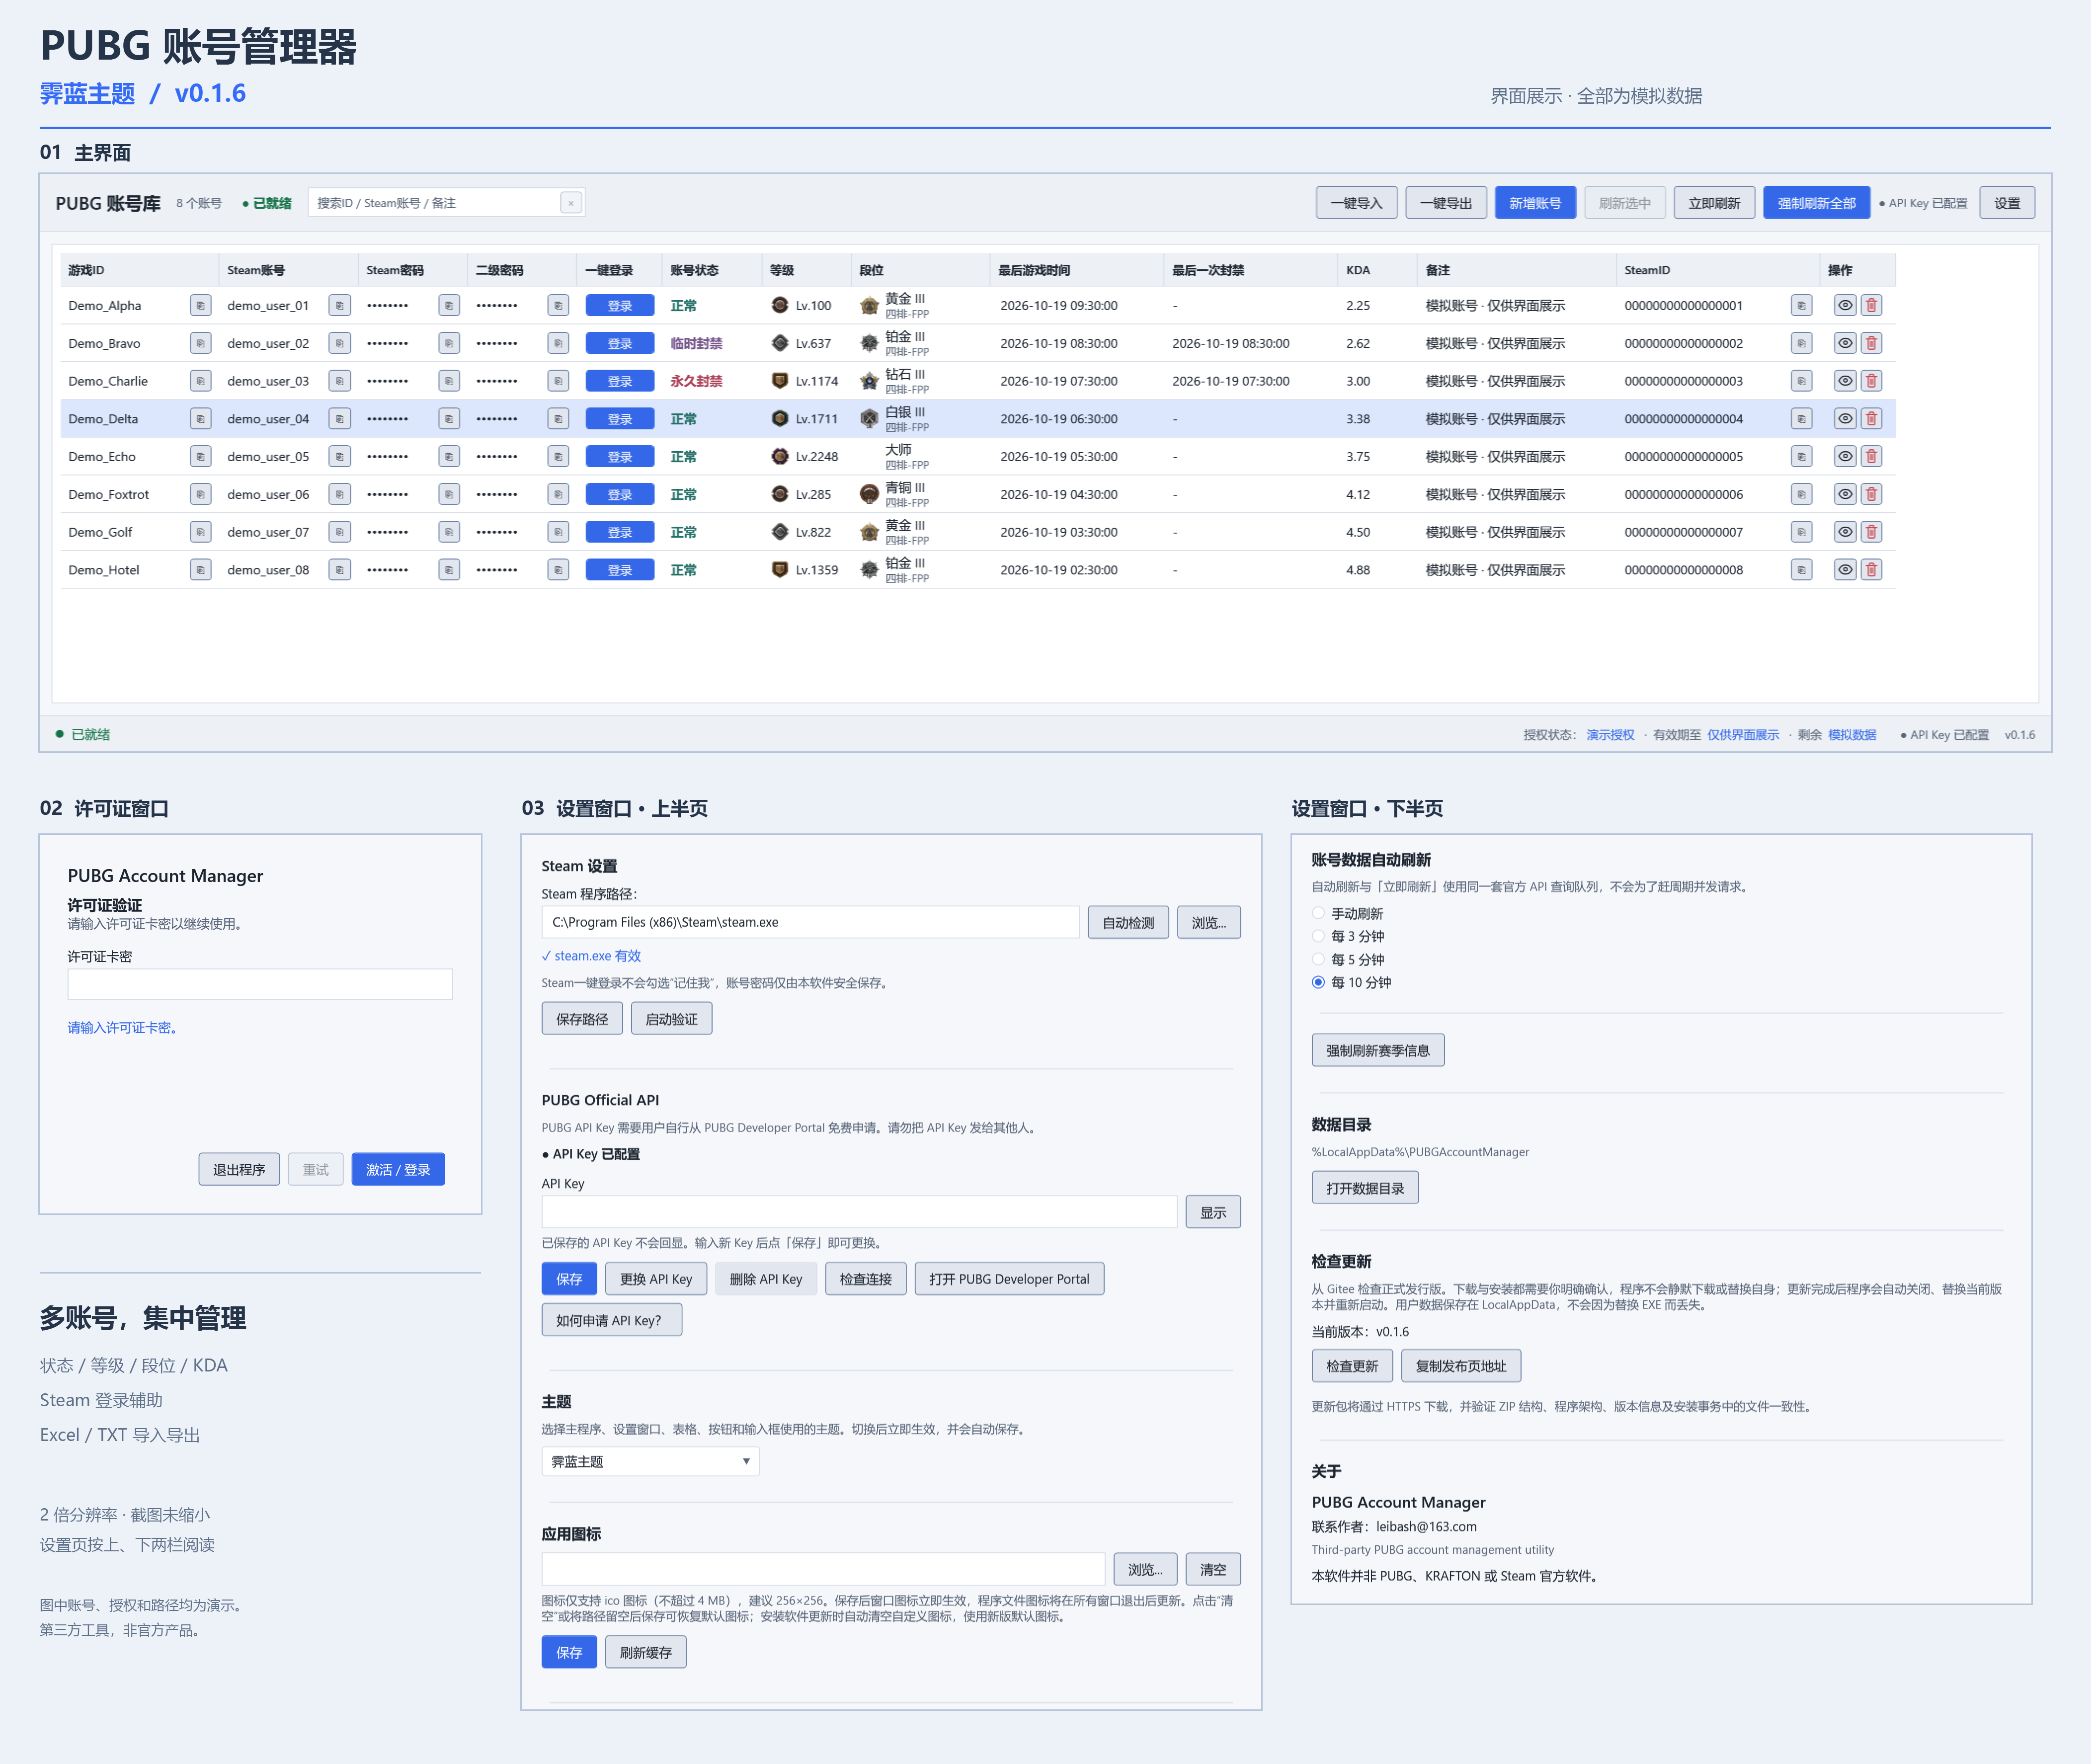Screen dimensions: 2091x1764
Task: Copy game ID for Demo_Alpha row
Action: [x=200, y=305]
